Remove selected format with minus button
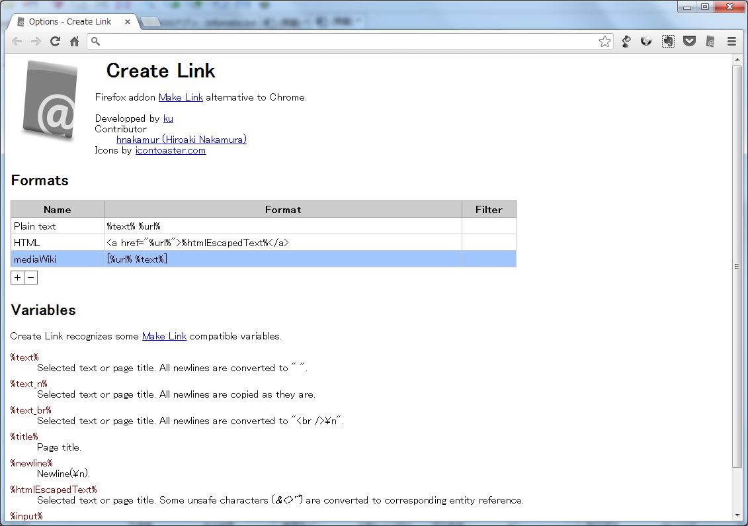Image resolution: width=748 pixels, height=526 pixels. (31, 278)
